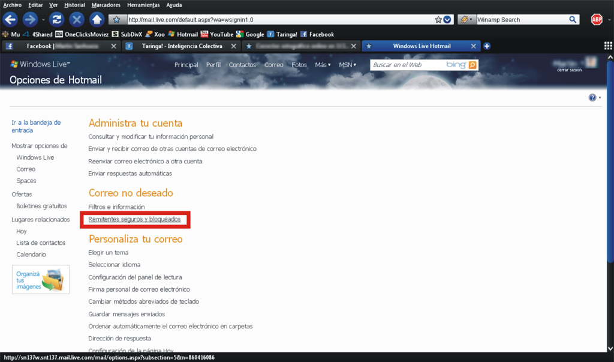This screenshot has height=362, width=614.
Task: Open the YouTube bookmark
Action: [217, 34]
